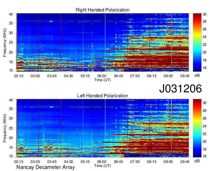
Task: Click the left-handed plot's dB color bar
Action: point(197,128)
